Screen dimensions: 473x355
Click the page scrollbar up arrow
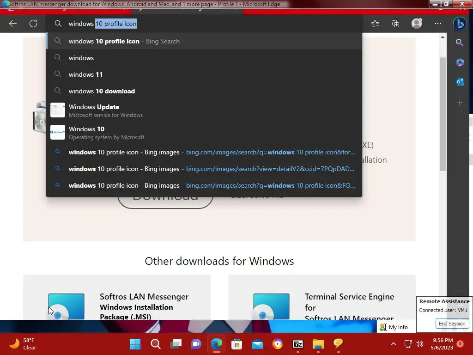point(443,37)
